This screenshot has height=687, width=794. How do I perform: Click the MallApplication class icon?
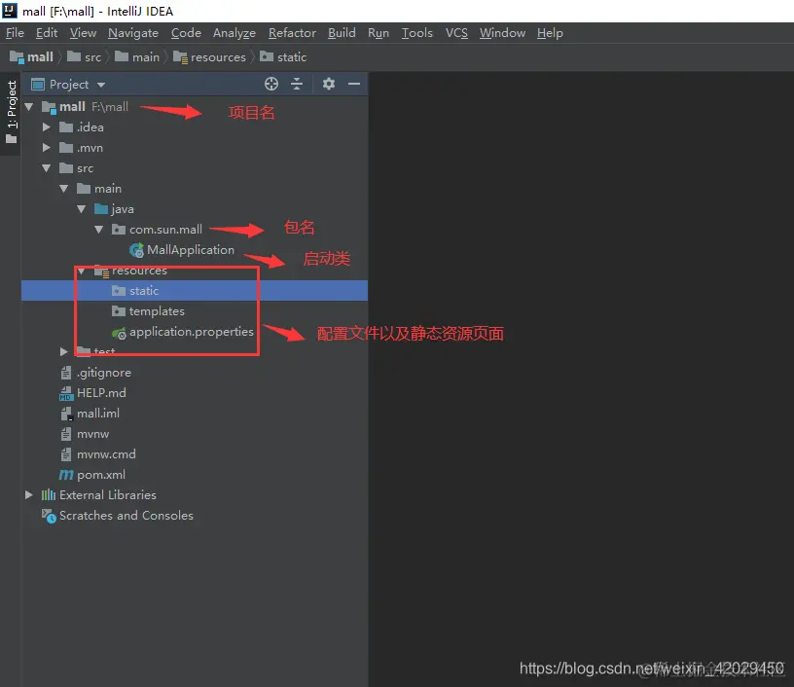click(x=137, y=250)
